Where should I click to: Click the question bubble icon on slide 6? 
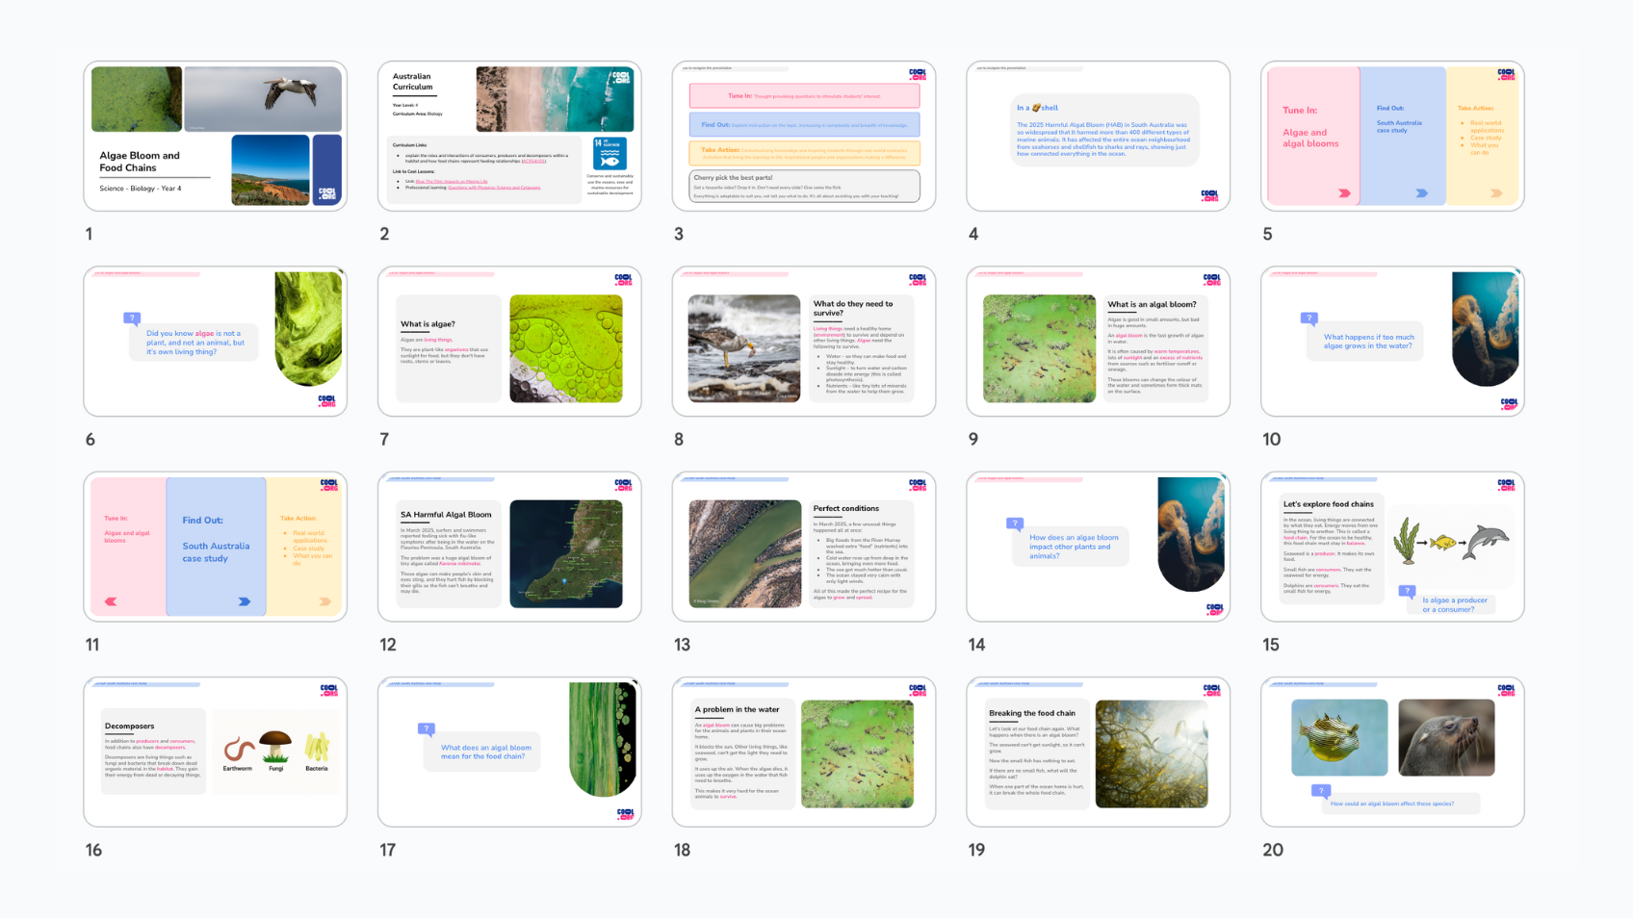tap(132, 319)
